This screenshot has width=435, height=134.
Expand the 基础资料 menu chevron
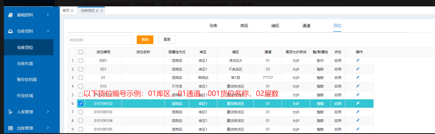[x=48, y=15]
